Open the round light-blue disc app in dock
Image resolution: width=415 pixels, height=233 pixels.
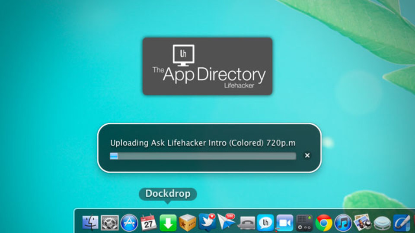pyautogui.click(x=382, y=224)
